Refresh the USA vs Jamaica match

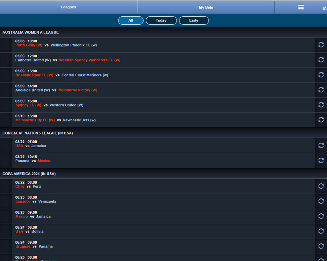click(x=321, y=145)
